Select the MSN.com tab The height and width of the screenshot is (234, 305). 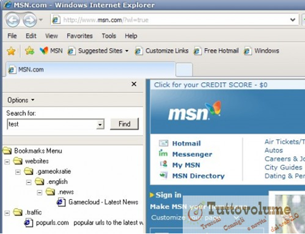(90, 70)
